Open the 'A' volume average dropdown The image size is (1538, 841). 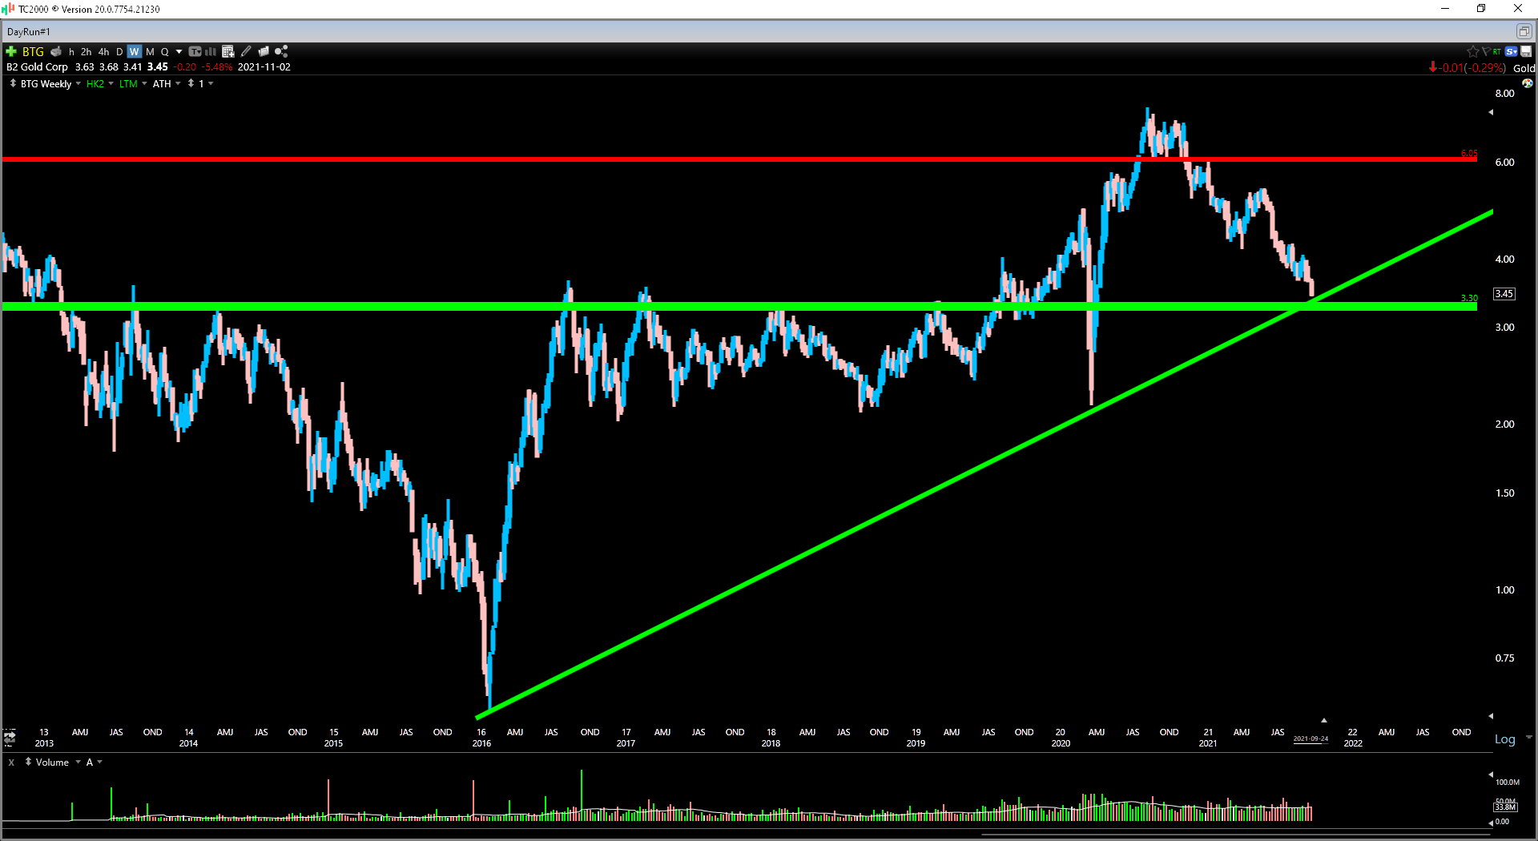point(99,762)
